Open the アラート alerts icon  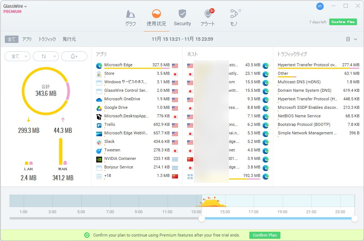click(208, 13)
